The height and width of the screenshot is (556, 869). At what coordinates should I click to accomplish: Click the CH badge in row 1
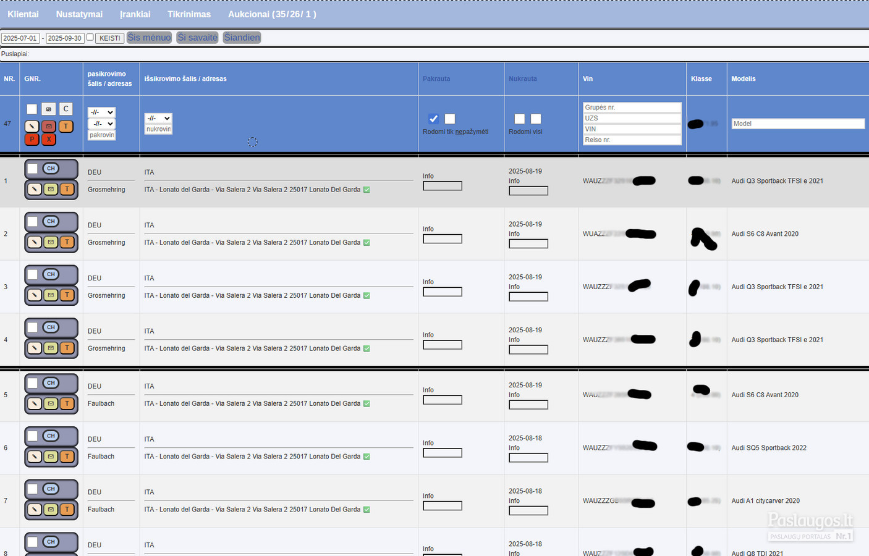tap(51, 168)
